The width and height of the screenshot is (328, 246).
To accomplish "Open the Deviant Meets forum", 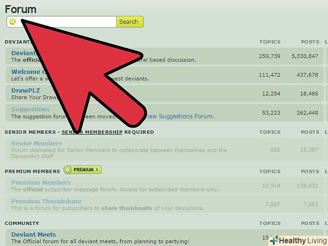I will click(x=33, y=234).
